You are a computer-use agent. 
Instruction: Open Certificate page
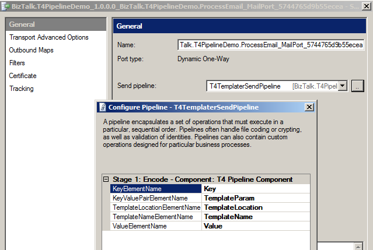tap(23, 76)
